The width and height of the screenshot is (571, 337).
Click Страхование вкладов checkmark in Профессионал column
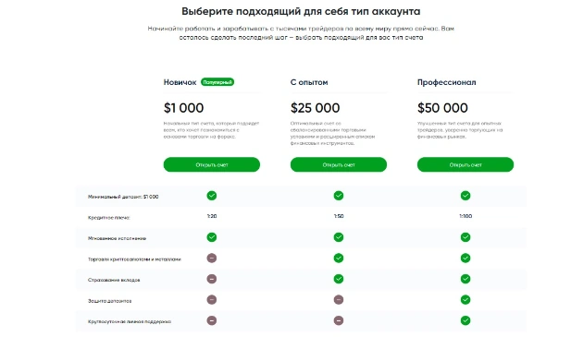point(465,279)
